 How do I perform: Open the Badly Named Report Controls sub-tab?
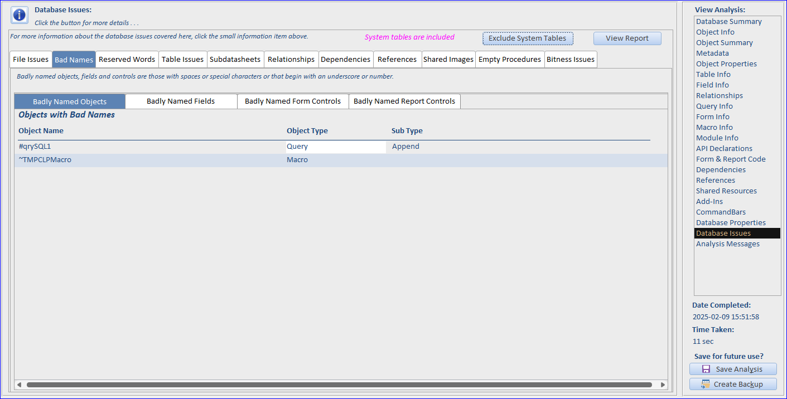pos(404,101)
